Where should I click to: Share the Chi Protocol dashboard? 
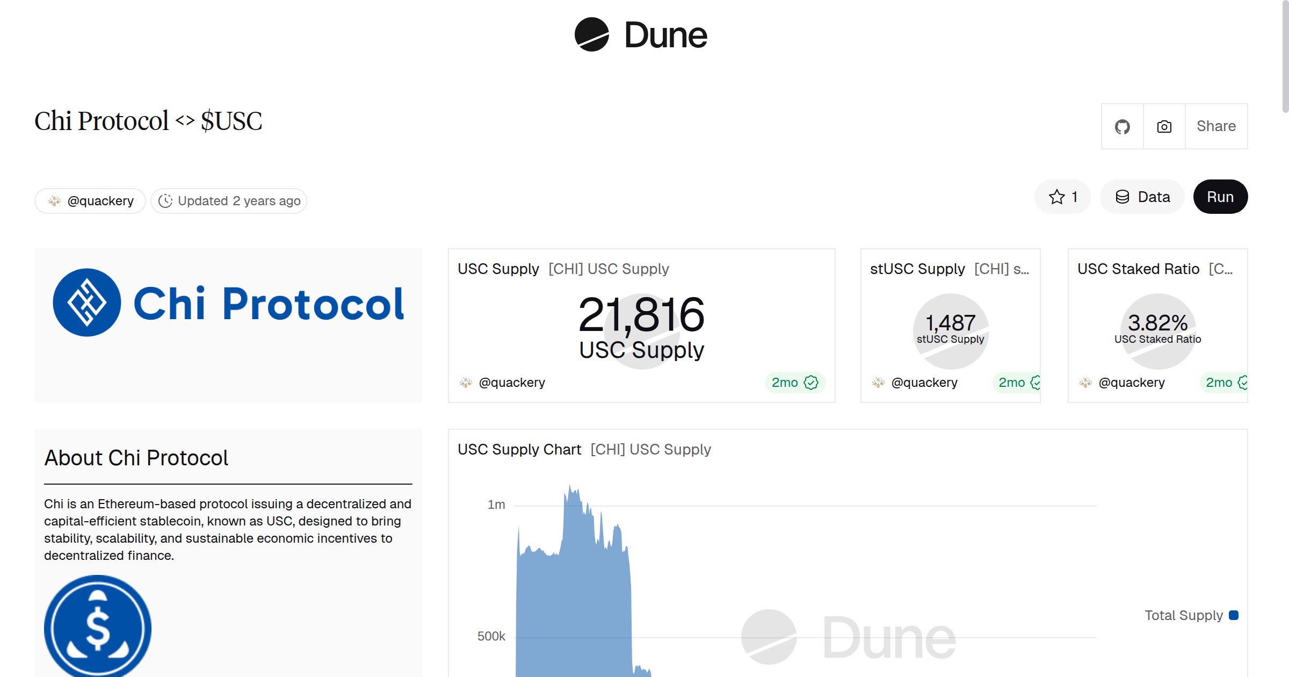[1216, 126]
